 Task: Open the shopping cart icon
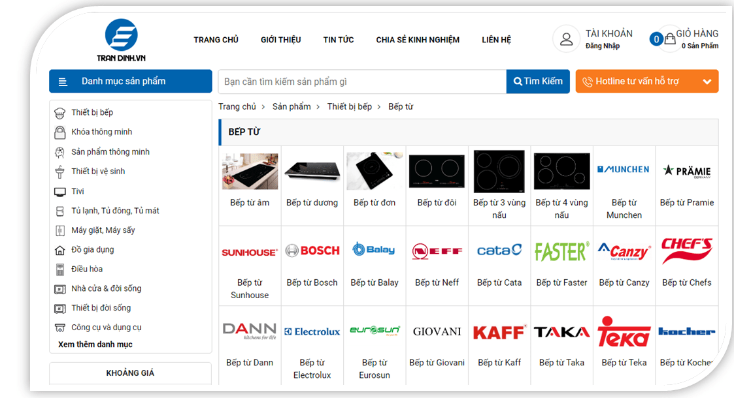[669, 39]
